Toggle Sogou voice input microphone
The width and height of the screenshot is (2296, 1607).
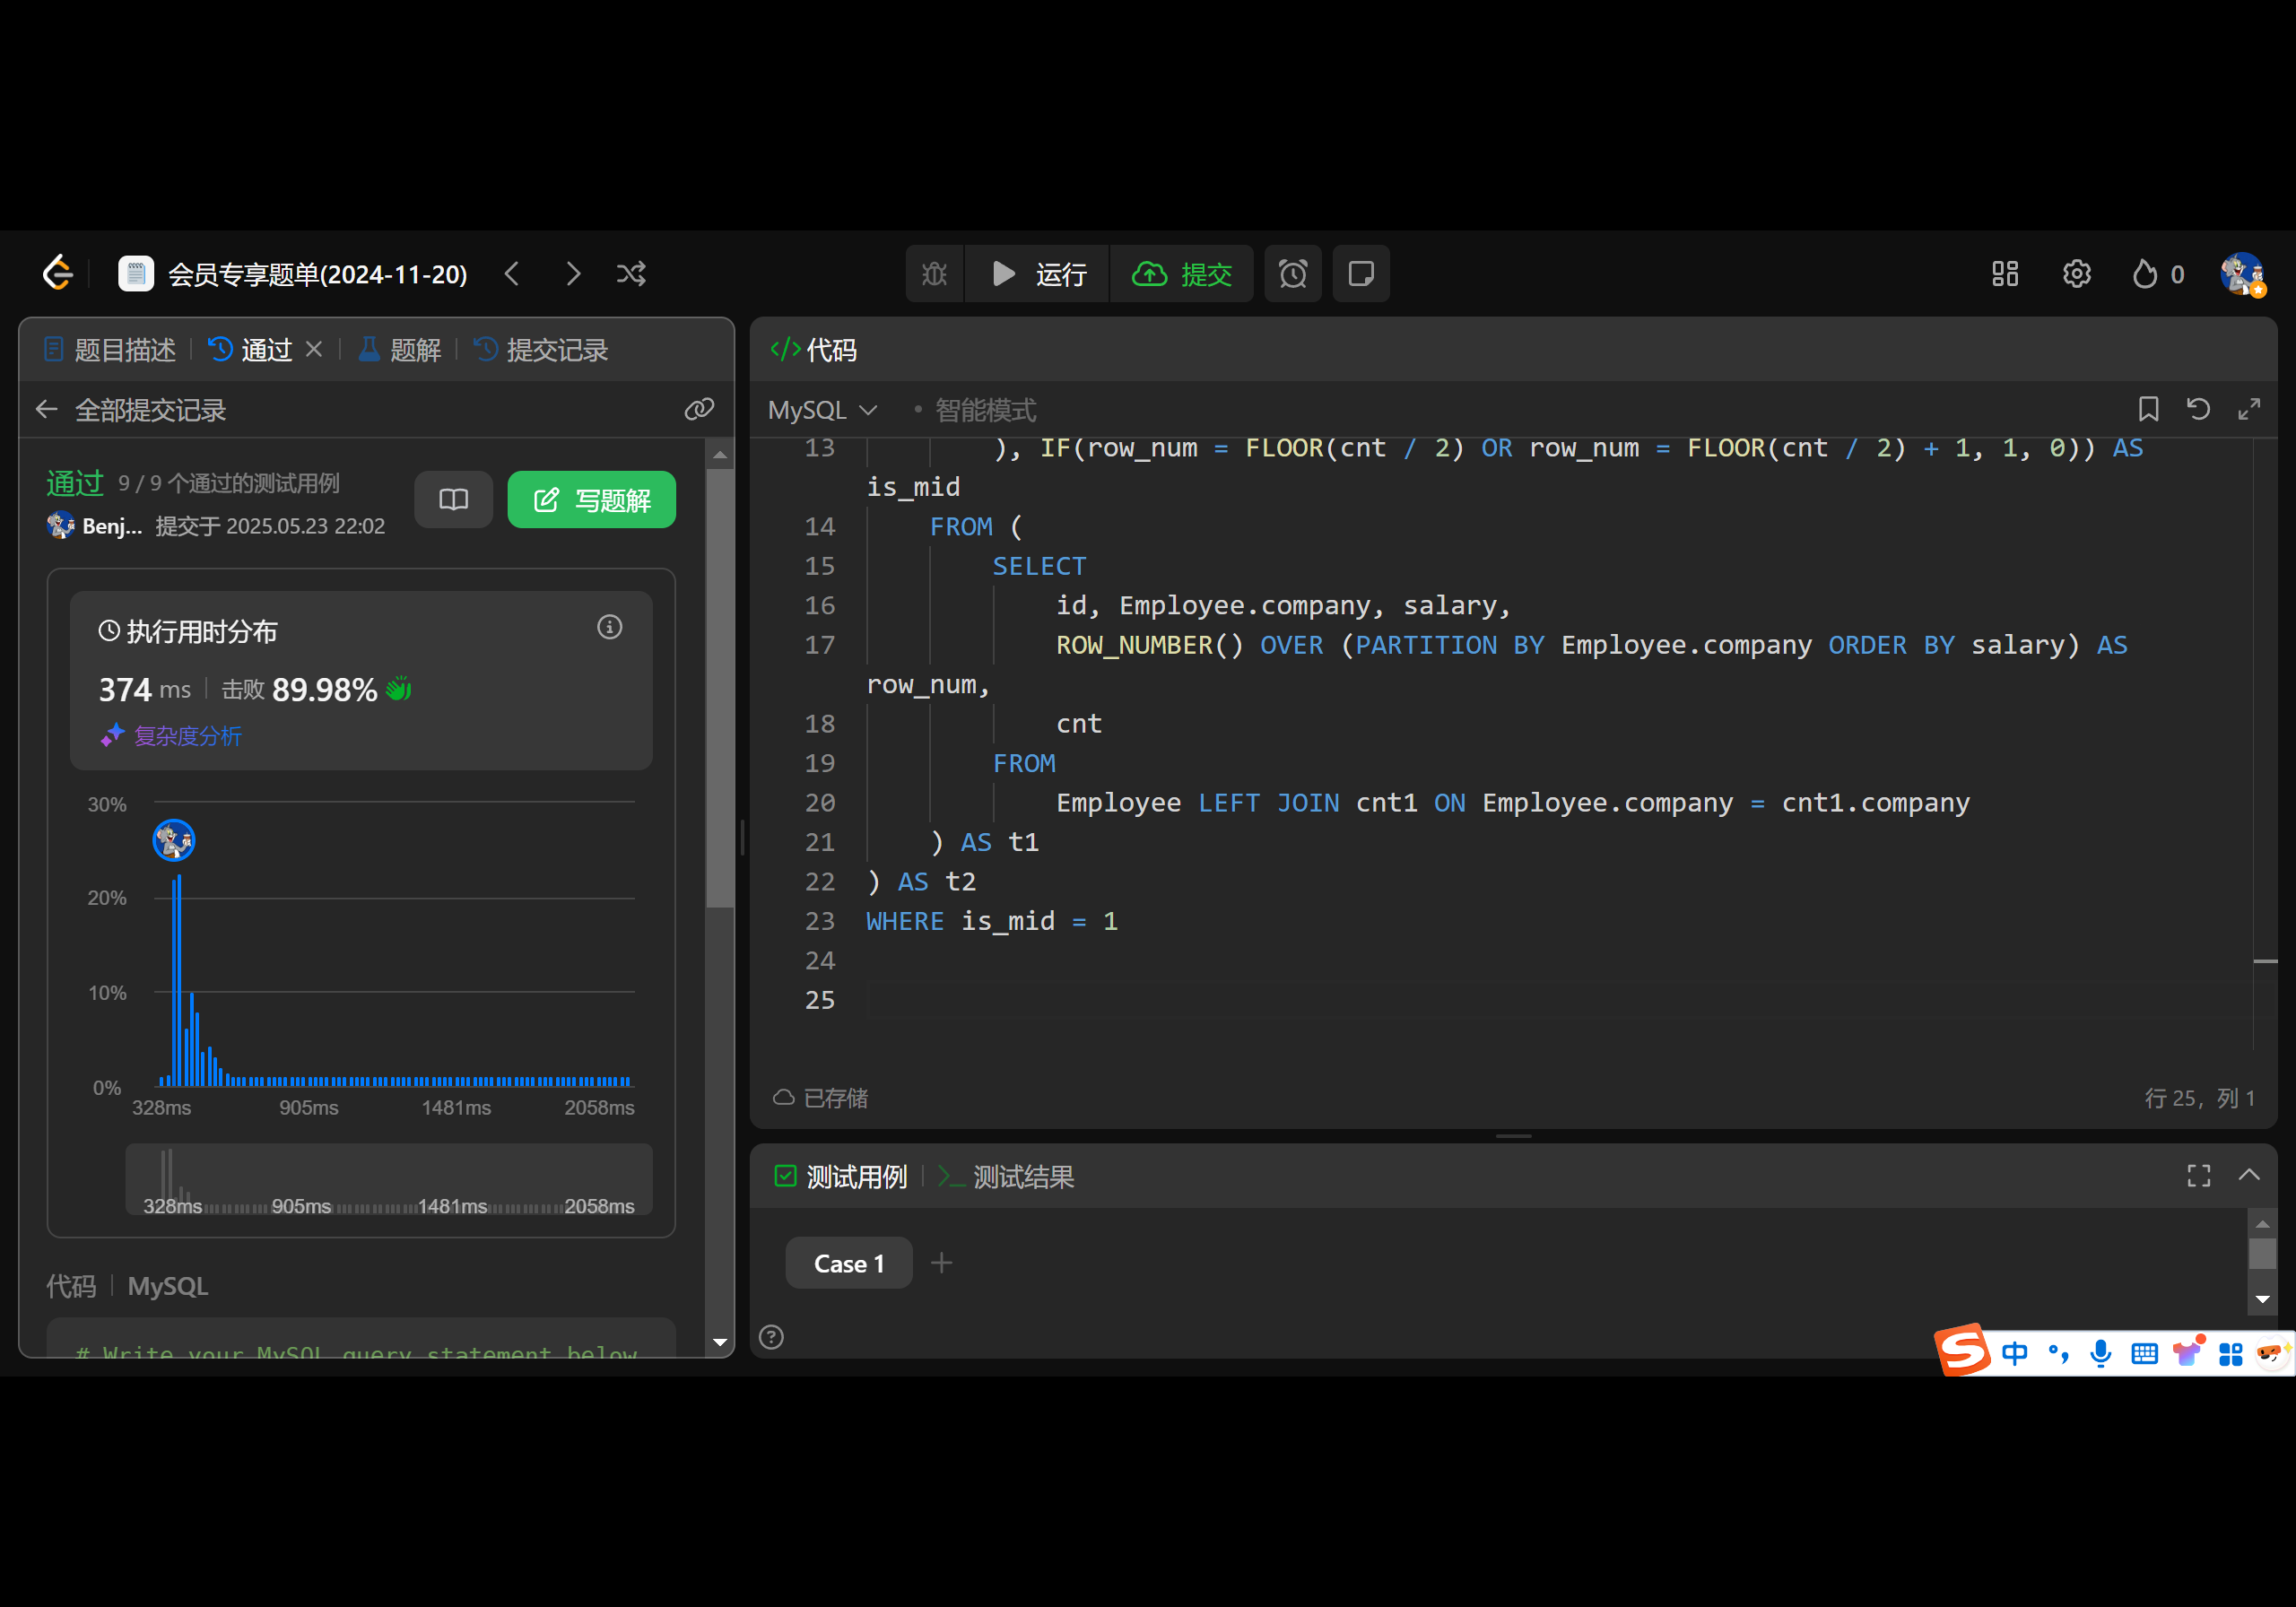2100,1353
